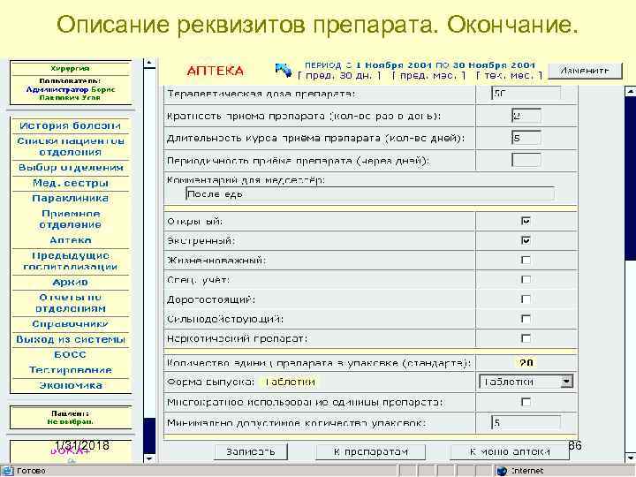This screenshot has width=636, height=477.
Task: Select Аптека in the sidebar
Action: pyautogui.click(x=70, y=240)
